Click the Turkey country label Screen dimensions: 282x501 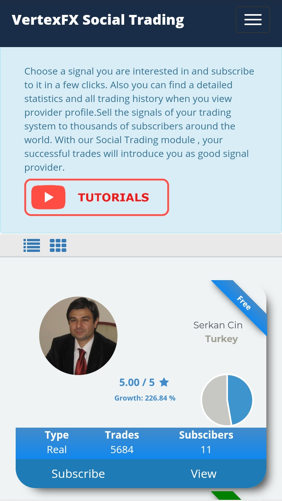click(x=221, y=339)
